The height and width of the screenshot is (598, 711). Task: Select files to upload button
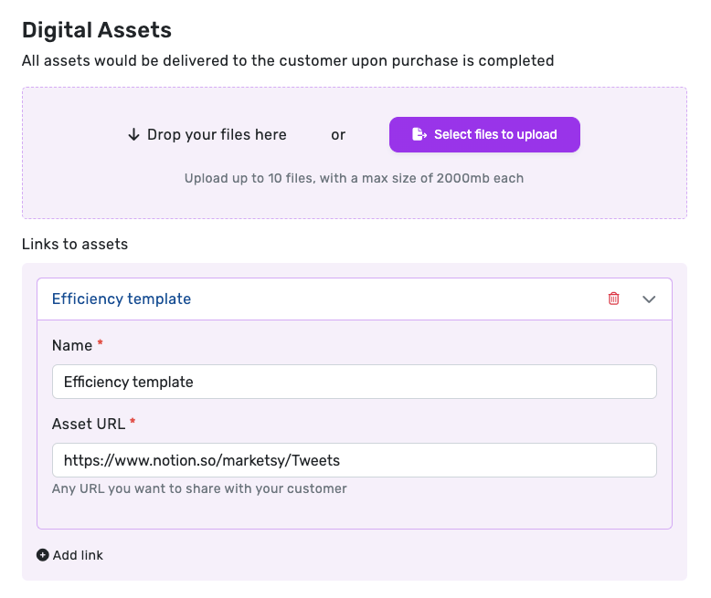pyautogui.click(x=484, y=134)
